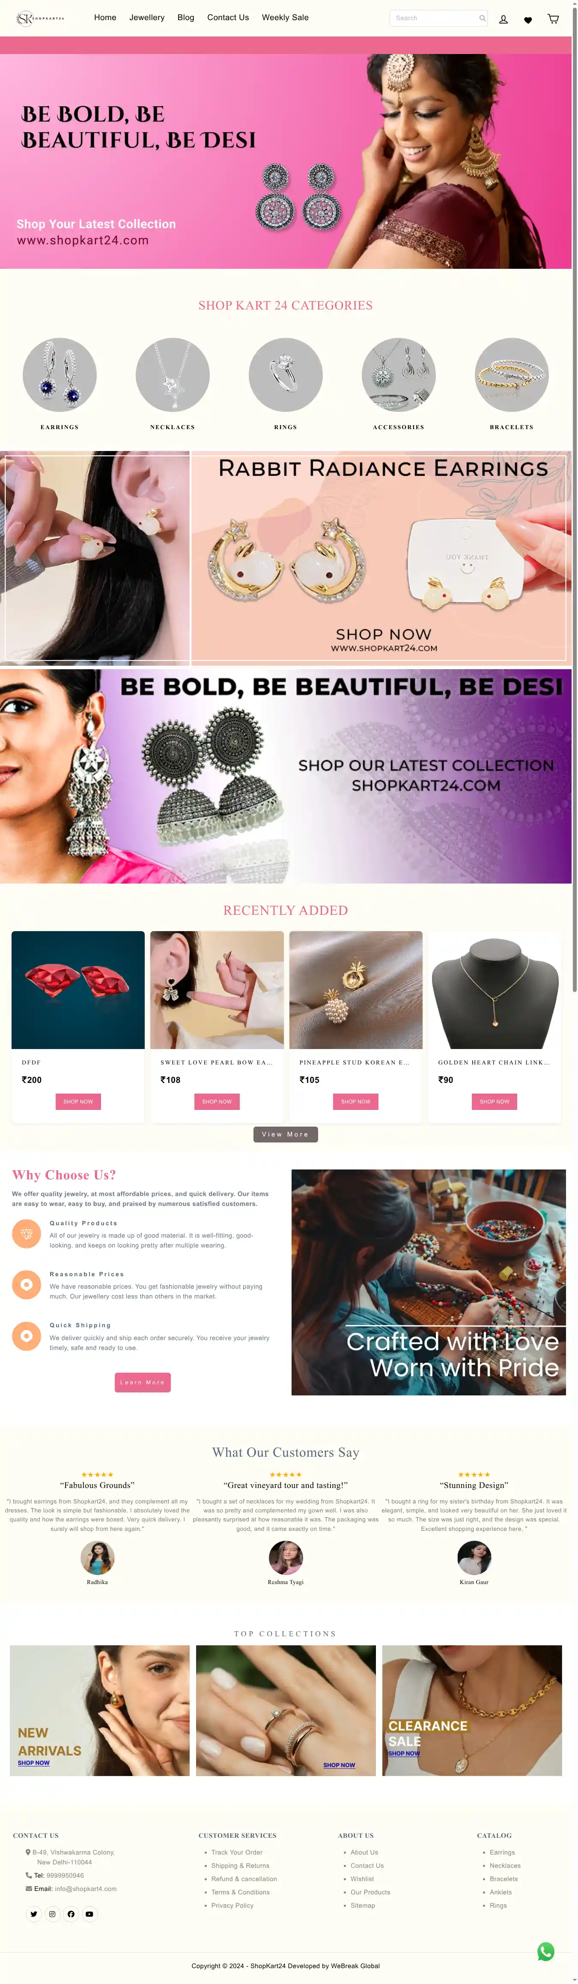Image resolution: width=578 pixels, height=1984 pixels.
Task: Open the Jewellery menu item
Action: [x=147, y=17]
